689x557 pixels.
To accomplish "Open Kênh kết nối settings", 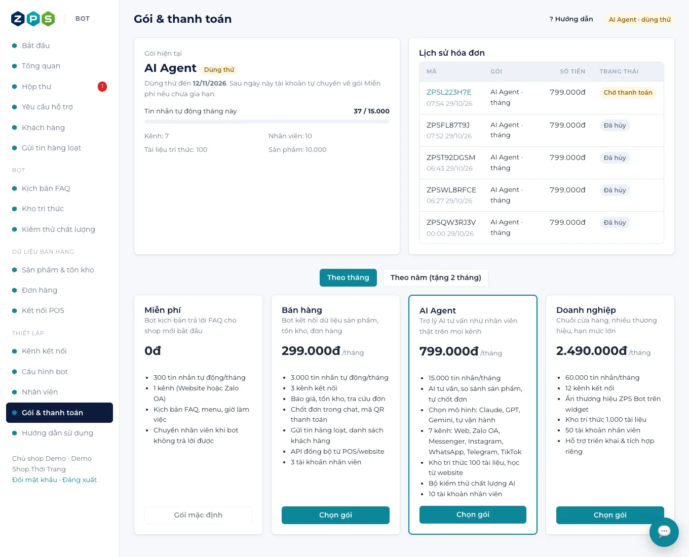I will (x=59, y=351).
